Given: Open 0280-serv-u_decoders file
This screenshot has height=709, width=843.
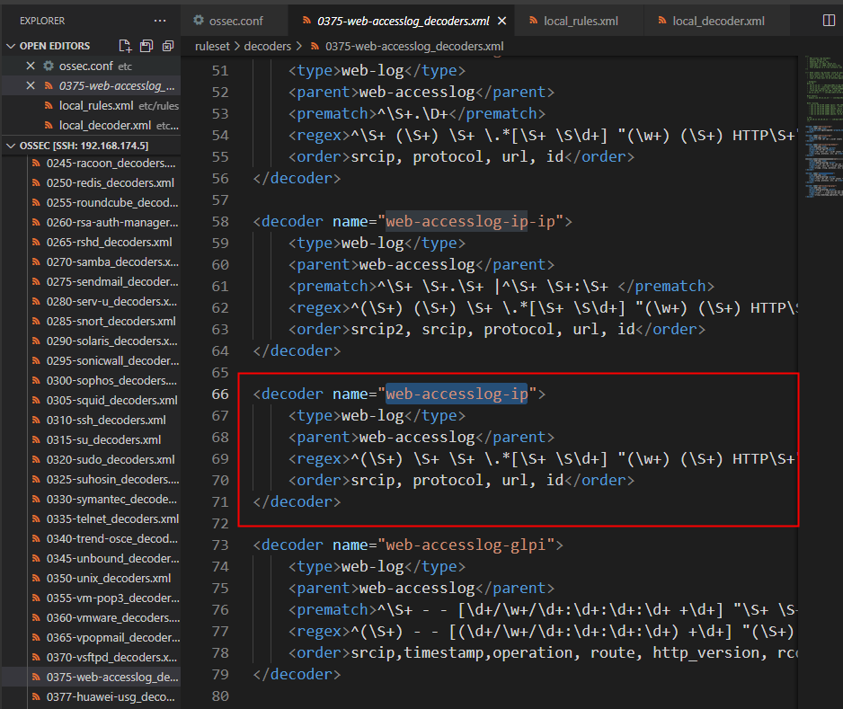Looking at the screenshot, I should tap(92, 302).
